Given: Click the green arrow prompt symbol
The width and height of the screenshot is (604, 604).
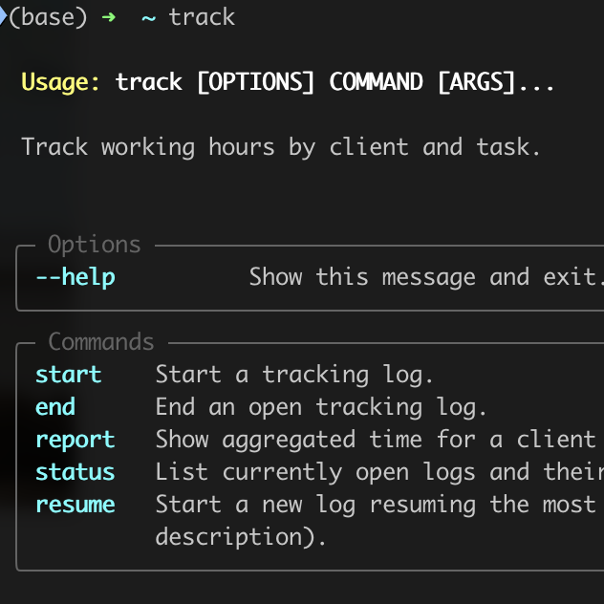Looking at the screenshot, I should pos(109,17).
